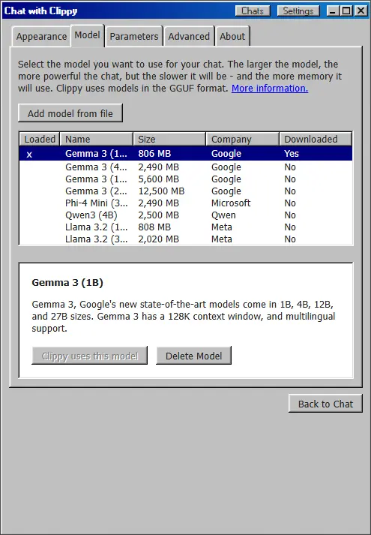This screenshot has width=371, height=535.
Task: Follow the More information link
Action: coord(270,89)
